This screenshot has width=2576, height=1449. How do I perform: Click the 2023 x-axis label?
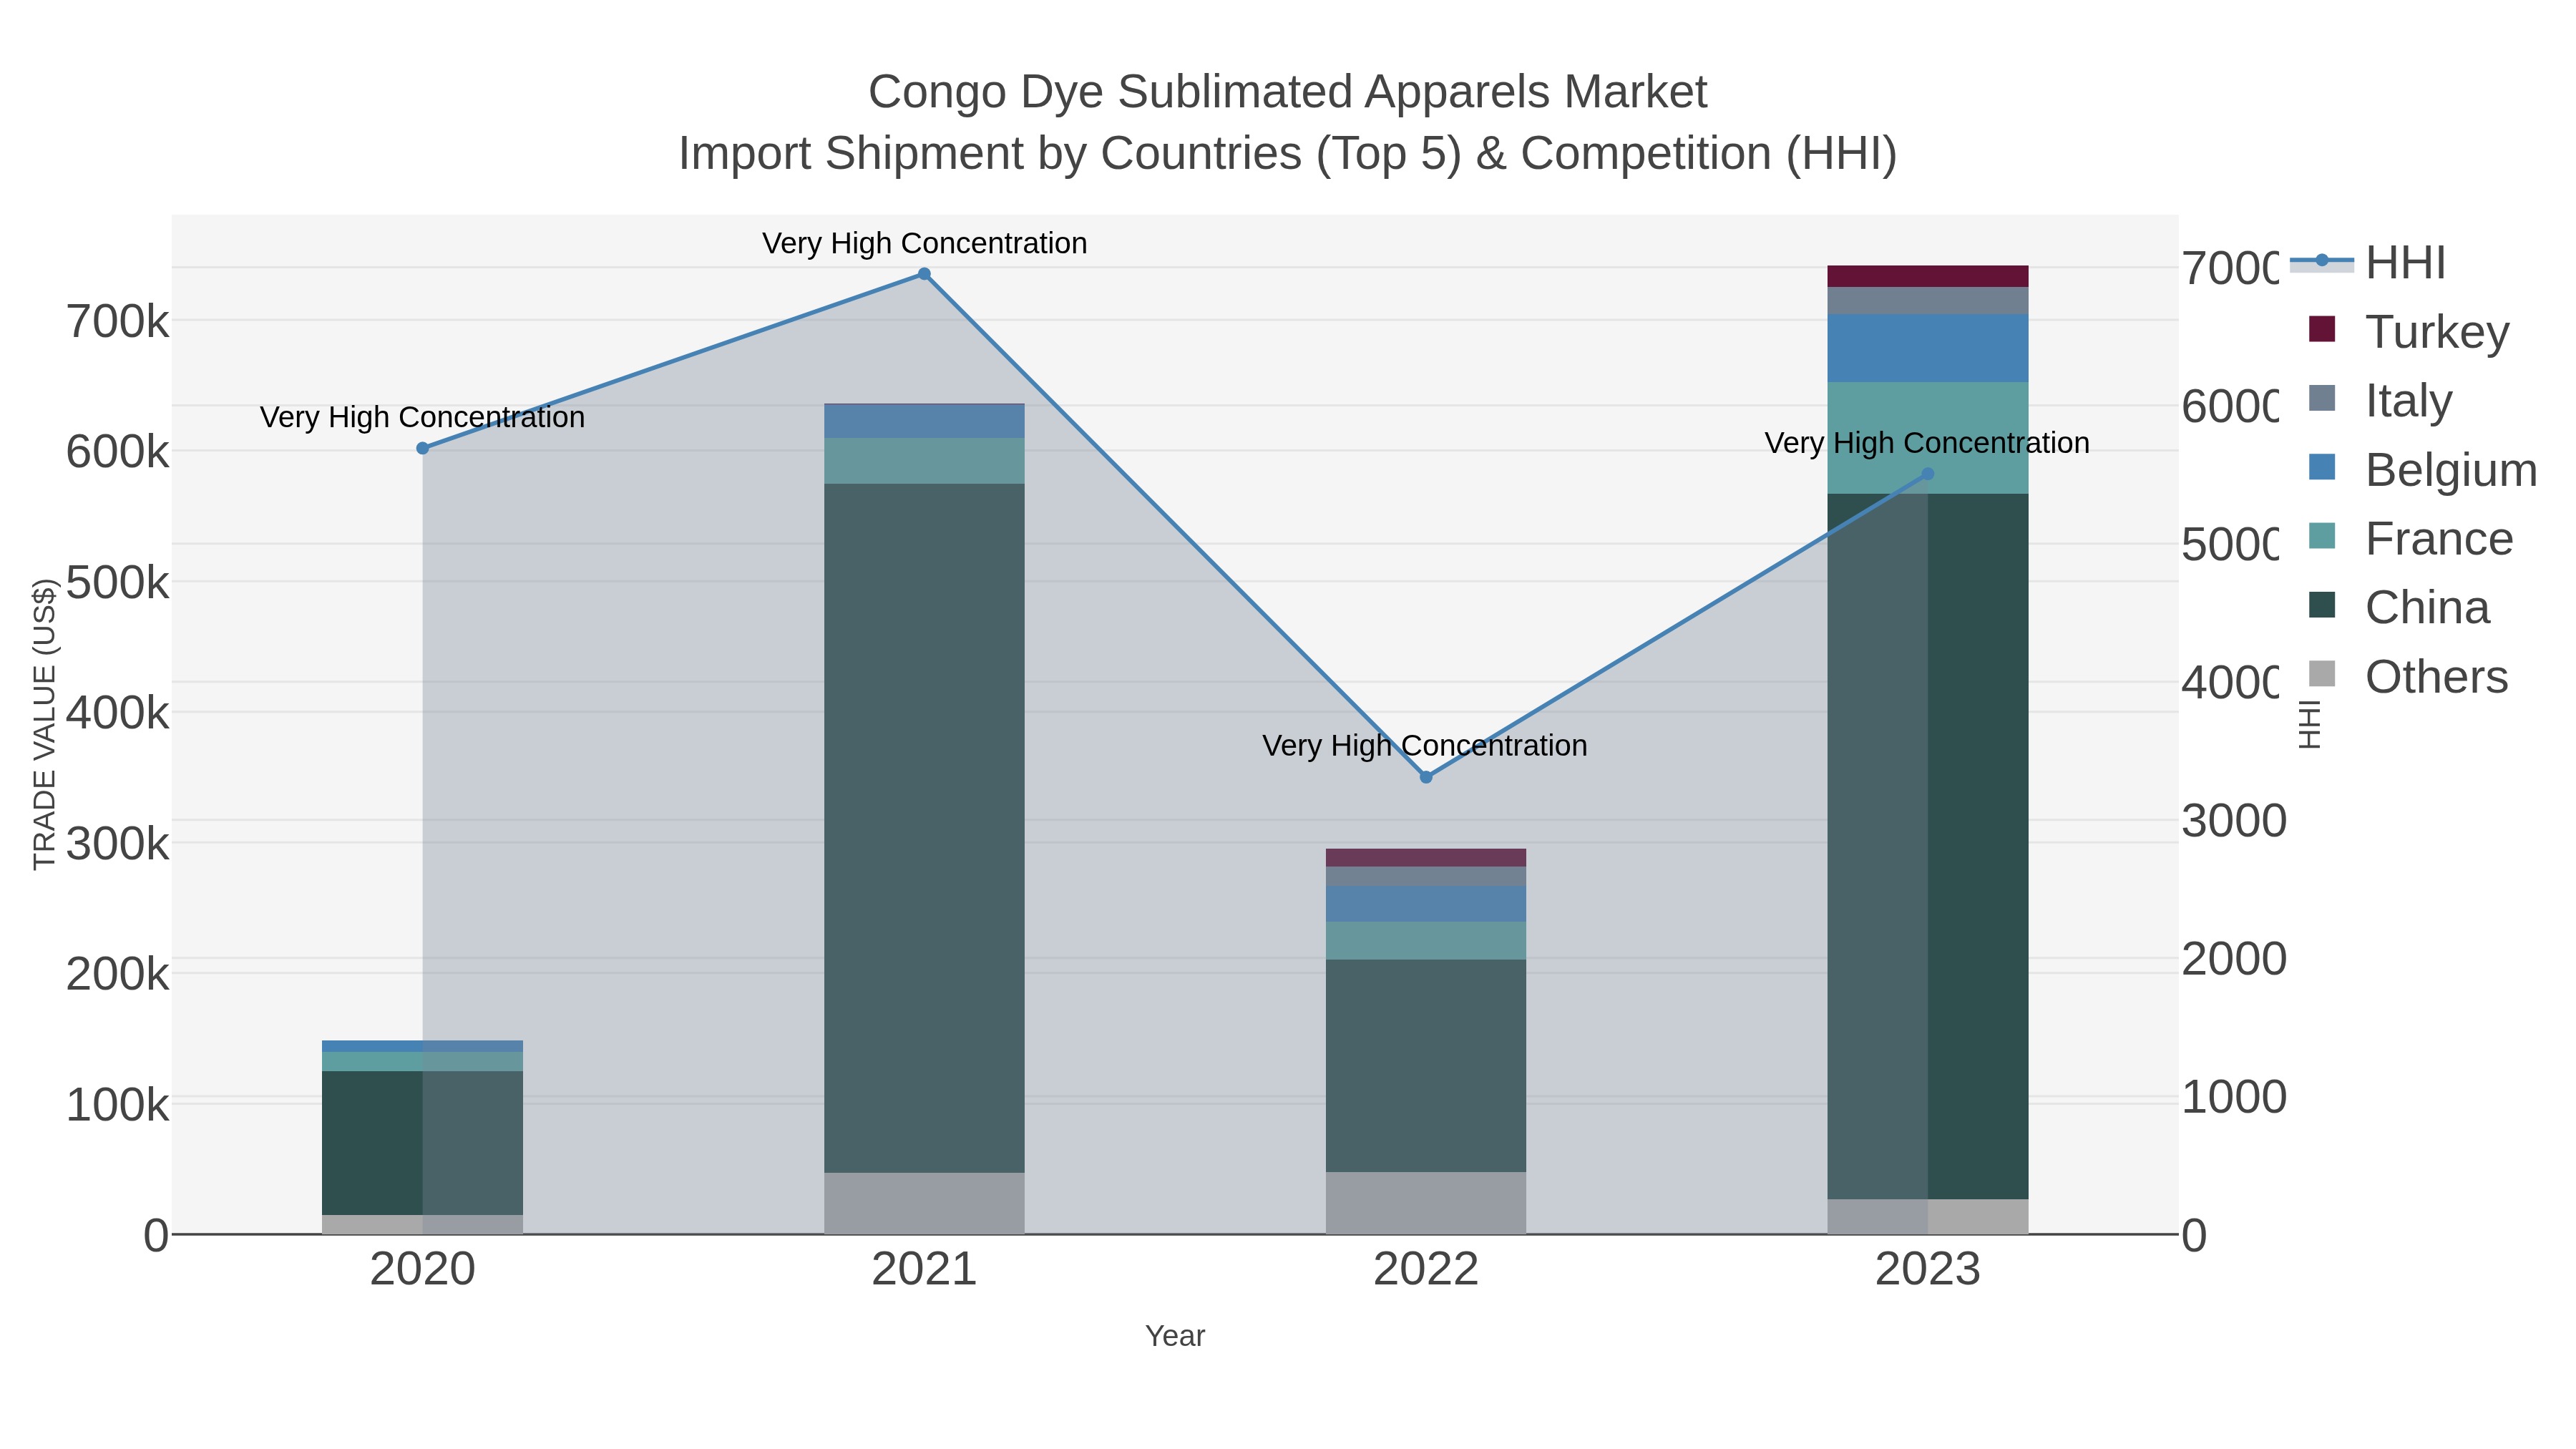pyautogui.click(x=1928, y=1270)
